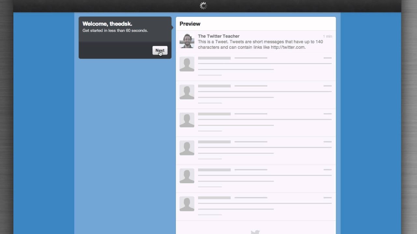Screen dimensions: 417x234
Task: Click the Preview heading
Action: tap(190, 24)
